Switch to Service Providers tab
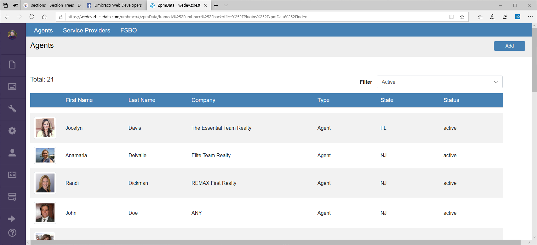Viewport: 537px width, 245px height. click(x=87, y=30)
